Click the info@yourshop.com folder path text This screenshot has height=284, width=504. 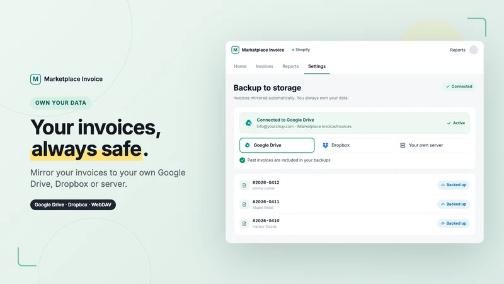(x=304, y=127)
